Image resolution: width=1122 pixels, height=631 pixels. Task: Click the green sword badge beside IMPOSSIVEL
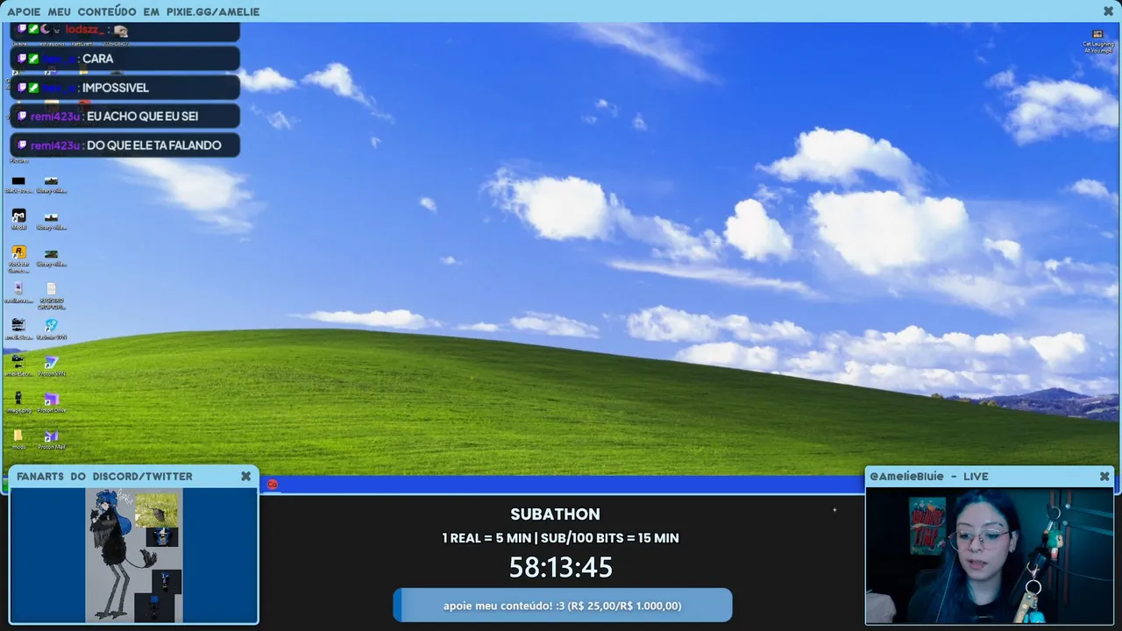pyautogui.click(x=33, y=88)
